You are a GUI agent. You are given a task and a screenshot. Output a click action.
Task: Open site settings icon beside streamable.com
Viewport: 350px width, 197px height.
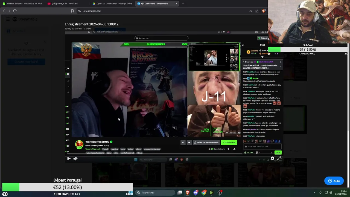pyautogui.click(x=79, y=11)
